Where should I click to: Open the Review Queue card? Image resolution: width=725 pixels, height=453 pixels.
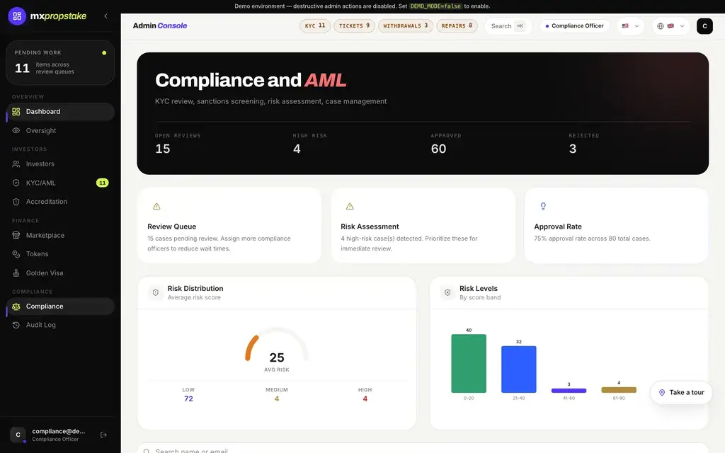pos(229,226)
